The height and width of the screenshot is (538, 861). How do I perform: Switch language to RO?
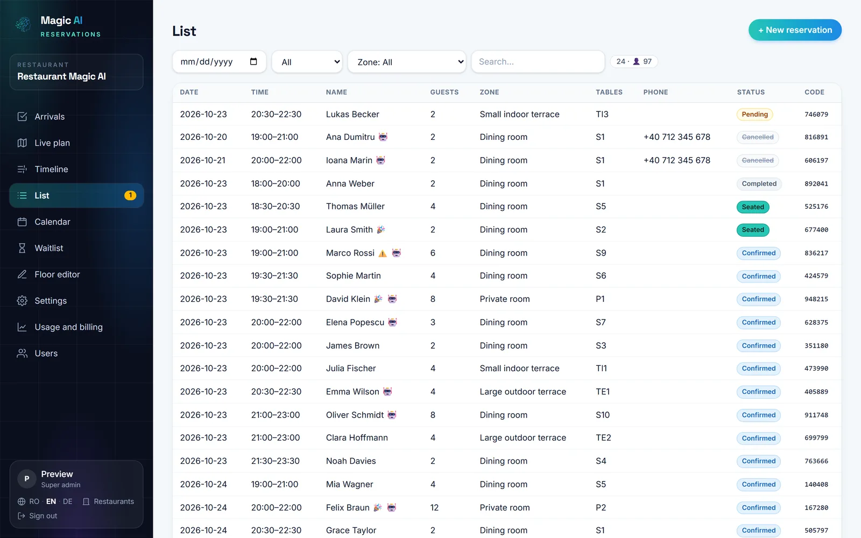click(34, 501)
